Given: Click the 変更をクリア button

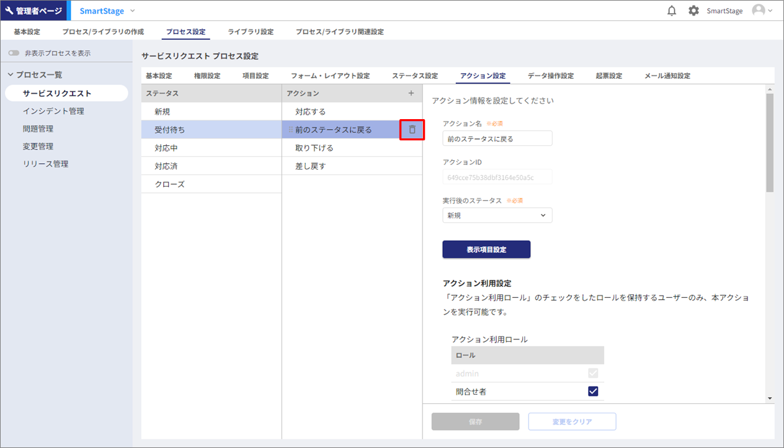Looking at the screenshot, I should pyautogui.click(x=572, y=421).
